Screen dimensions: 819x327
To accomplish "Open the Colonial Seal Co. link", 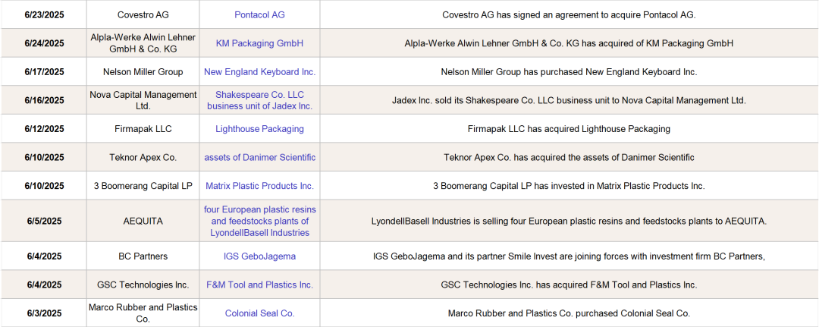I will [259, 313].
